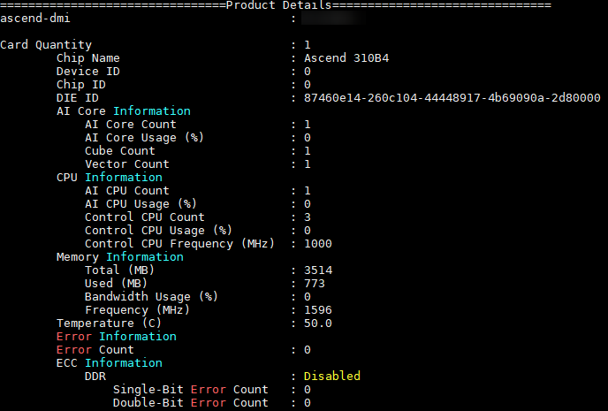
Task: Click the 'Ascend 310B4' chip name value
Action: tap(346, 58)
